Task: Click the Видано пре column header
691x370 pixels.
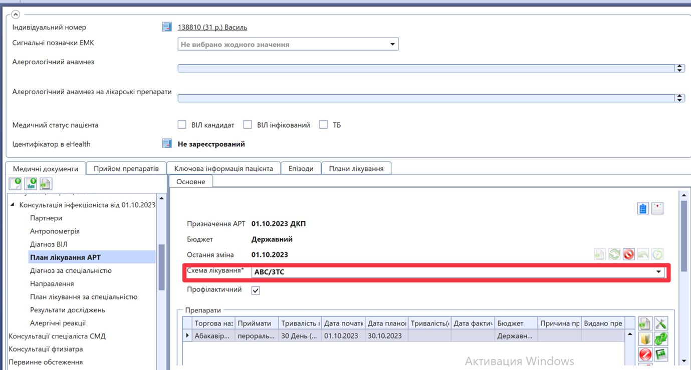Action: (603, 323)
